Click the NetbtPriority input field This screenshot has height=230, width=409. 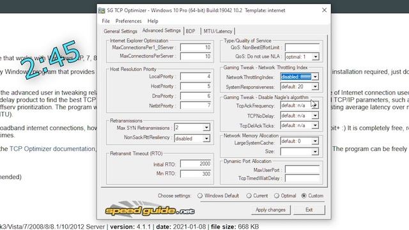(x=196, y=105)
